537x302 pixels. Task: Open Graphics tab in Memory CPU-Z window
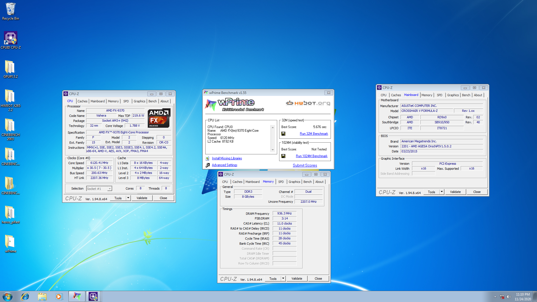click(294, 182)
